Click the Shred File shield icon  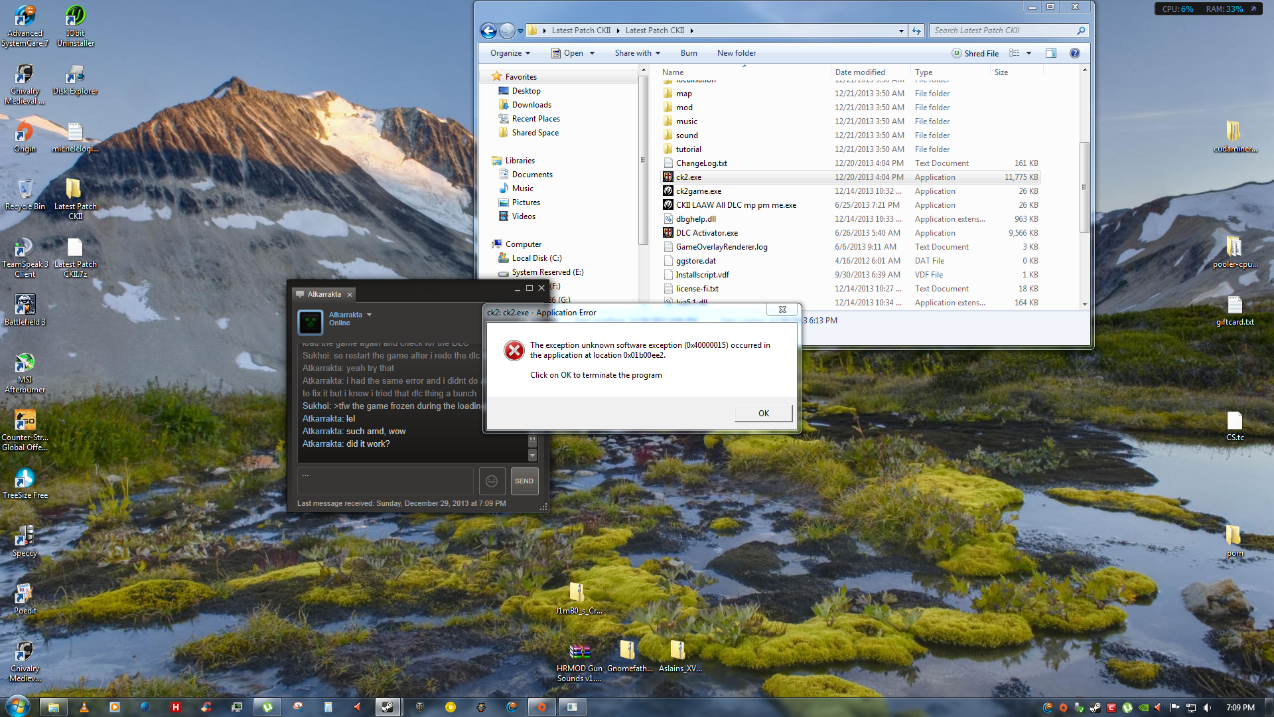coord(956,53)
